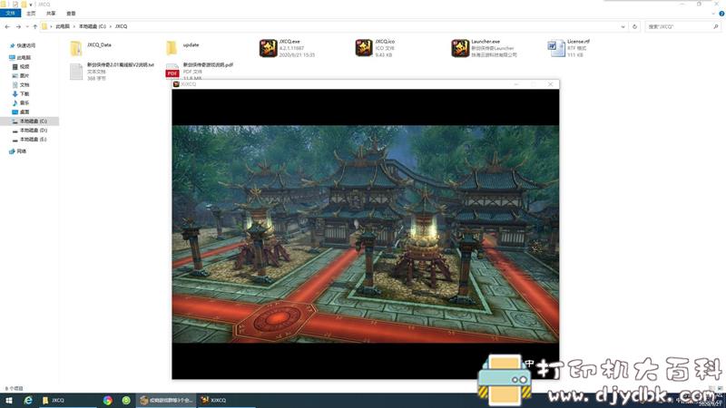Open the colorful browser icon on taskbar
Image resolution: width=726 pixels, height=408 pixels.
tap(107, 401)
